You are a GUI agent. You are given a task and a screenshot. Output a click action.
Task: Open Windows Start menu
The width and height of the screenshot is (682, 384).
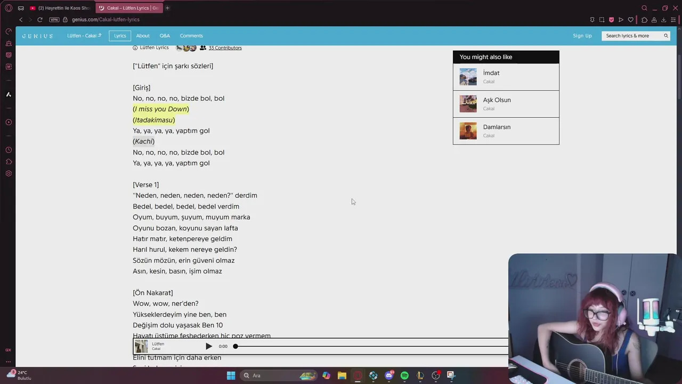pyautogui.click(x=231, y=375)
